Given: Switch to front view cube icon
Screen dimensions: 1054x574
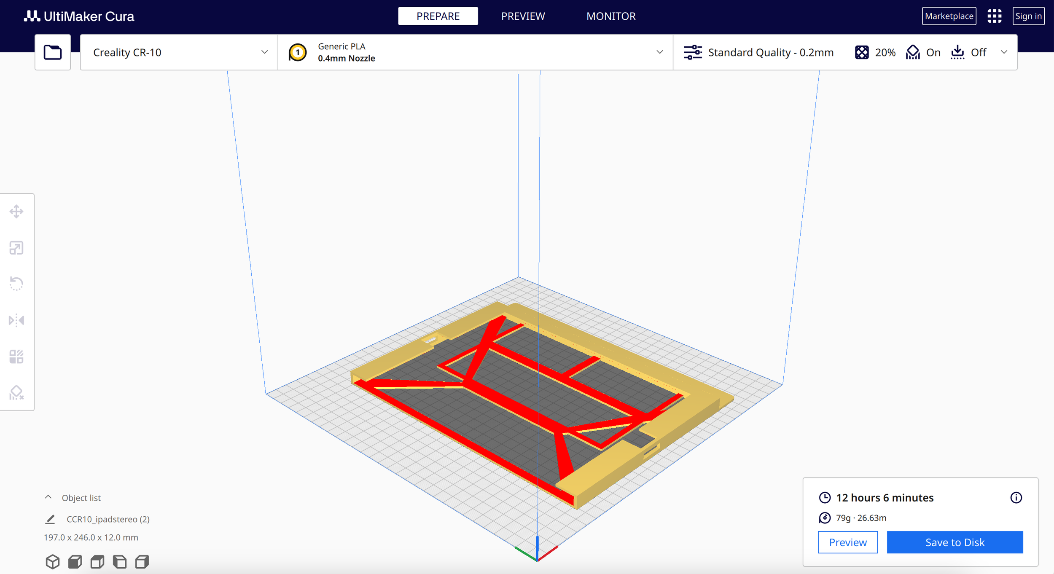Looking at the screenshot, I should [x=75, y=561].
